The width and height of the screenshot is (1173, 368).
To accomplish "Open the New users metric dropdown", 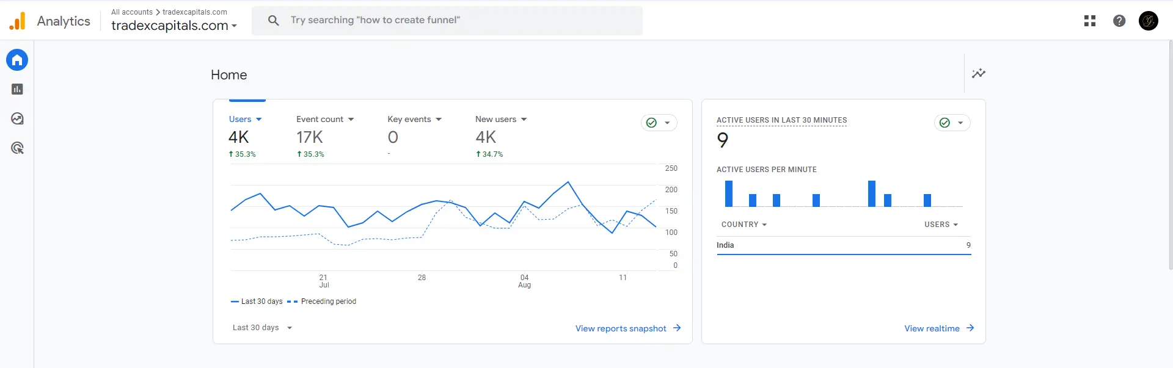I will tap(501, 119).
